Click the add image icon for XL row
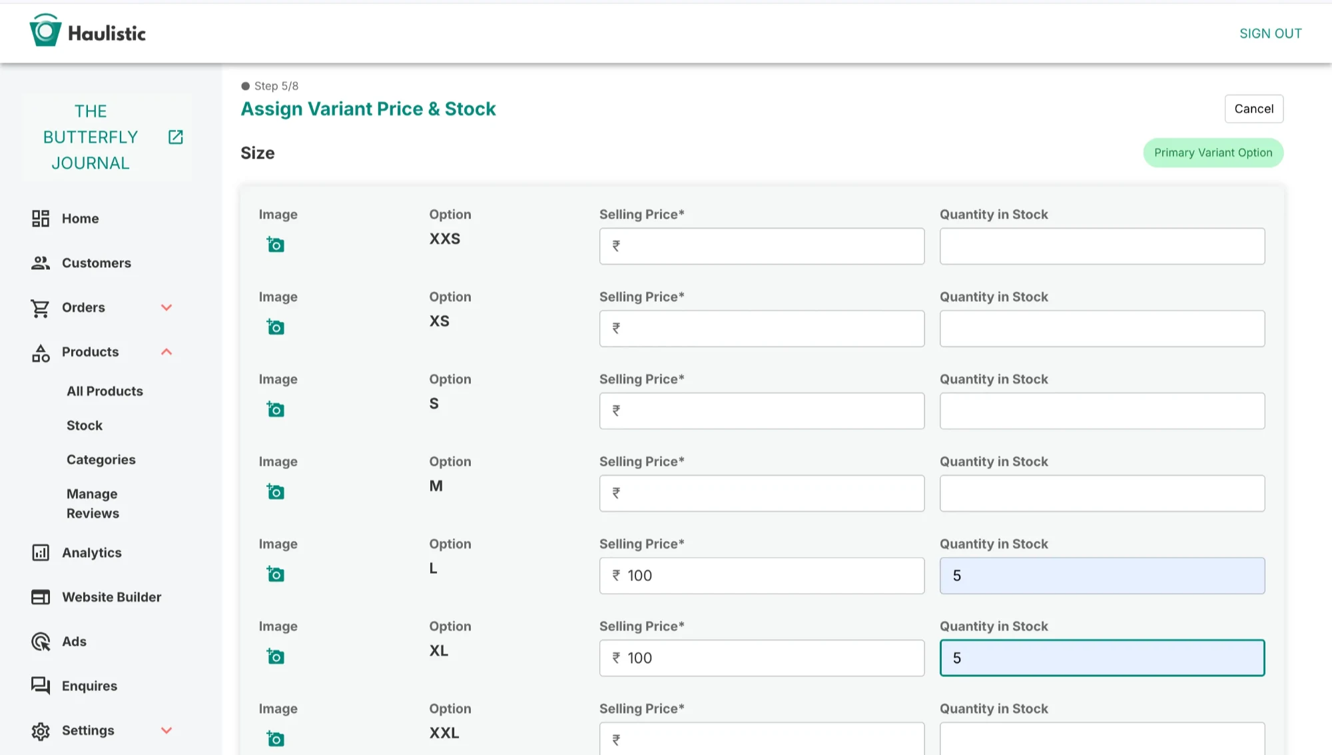1332x755 pixels. pyautogui.click(x=275, y=657)
